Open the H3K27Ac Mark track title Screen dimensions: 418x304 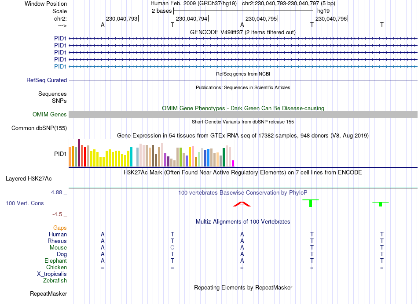[243, 173]
